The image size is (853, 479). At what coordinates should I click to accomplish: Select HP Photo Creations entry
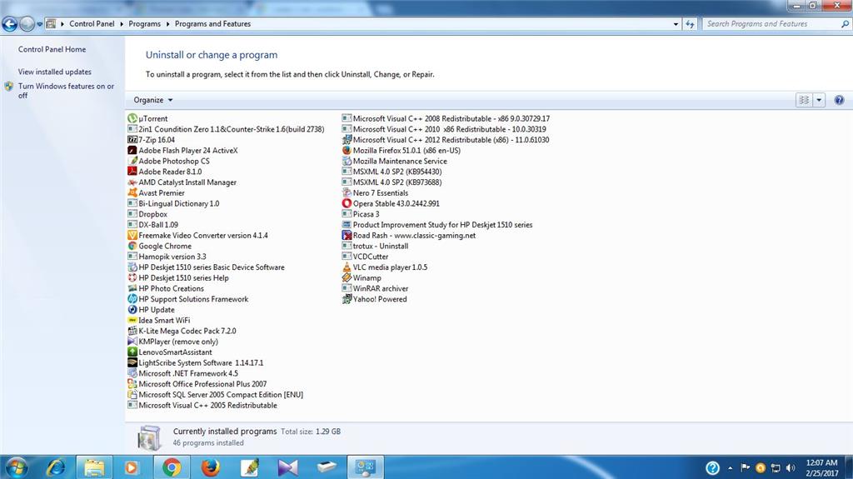click(166, 288)
